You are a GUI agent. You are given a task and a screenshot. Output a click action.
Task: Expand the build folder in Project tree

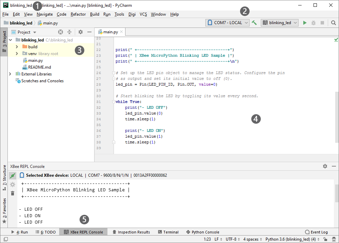coord(16,47)
